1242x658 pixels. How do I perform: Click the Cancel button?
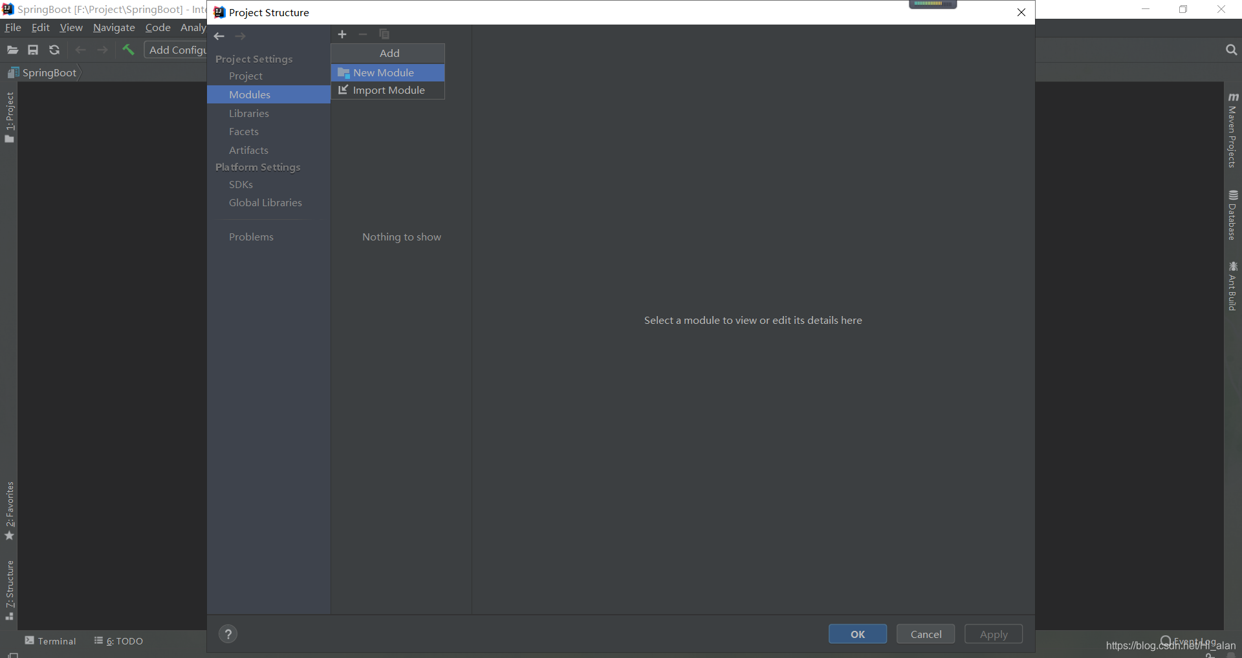coord(926,634)
